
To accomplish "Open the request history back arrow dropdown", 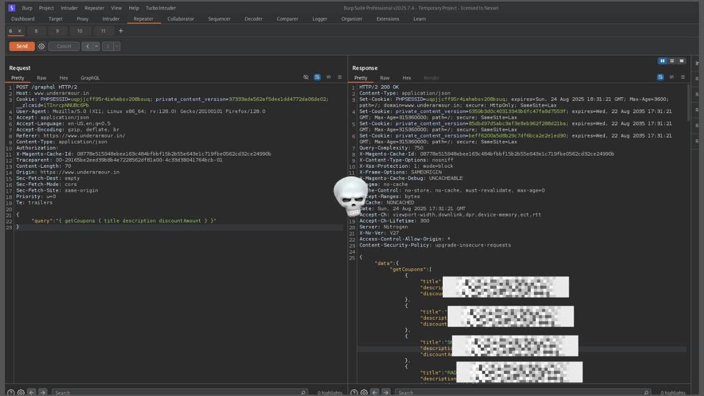I will (95, 46).
